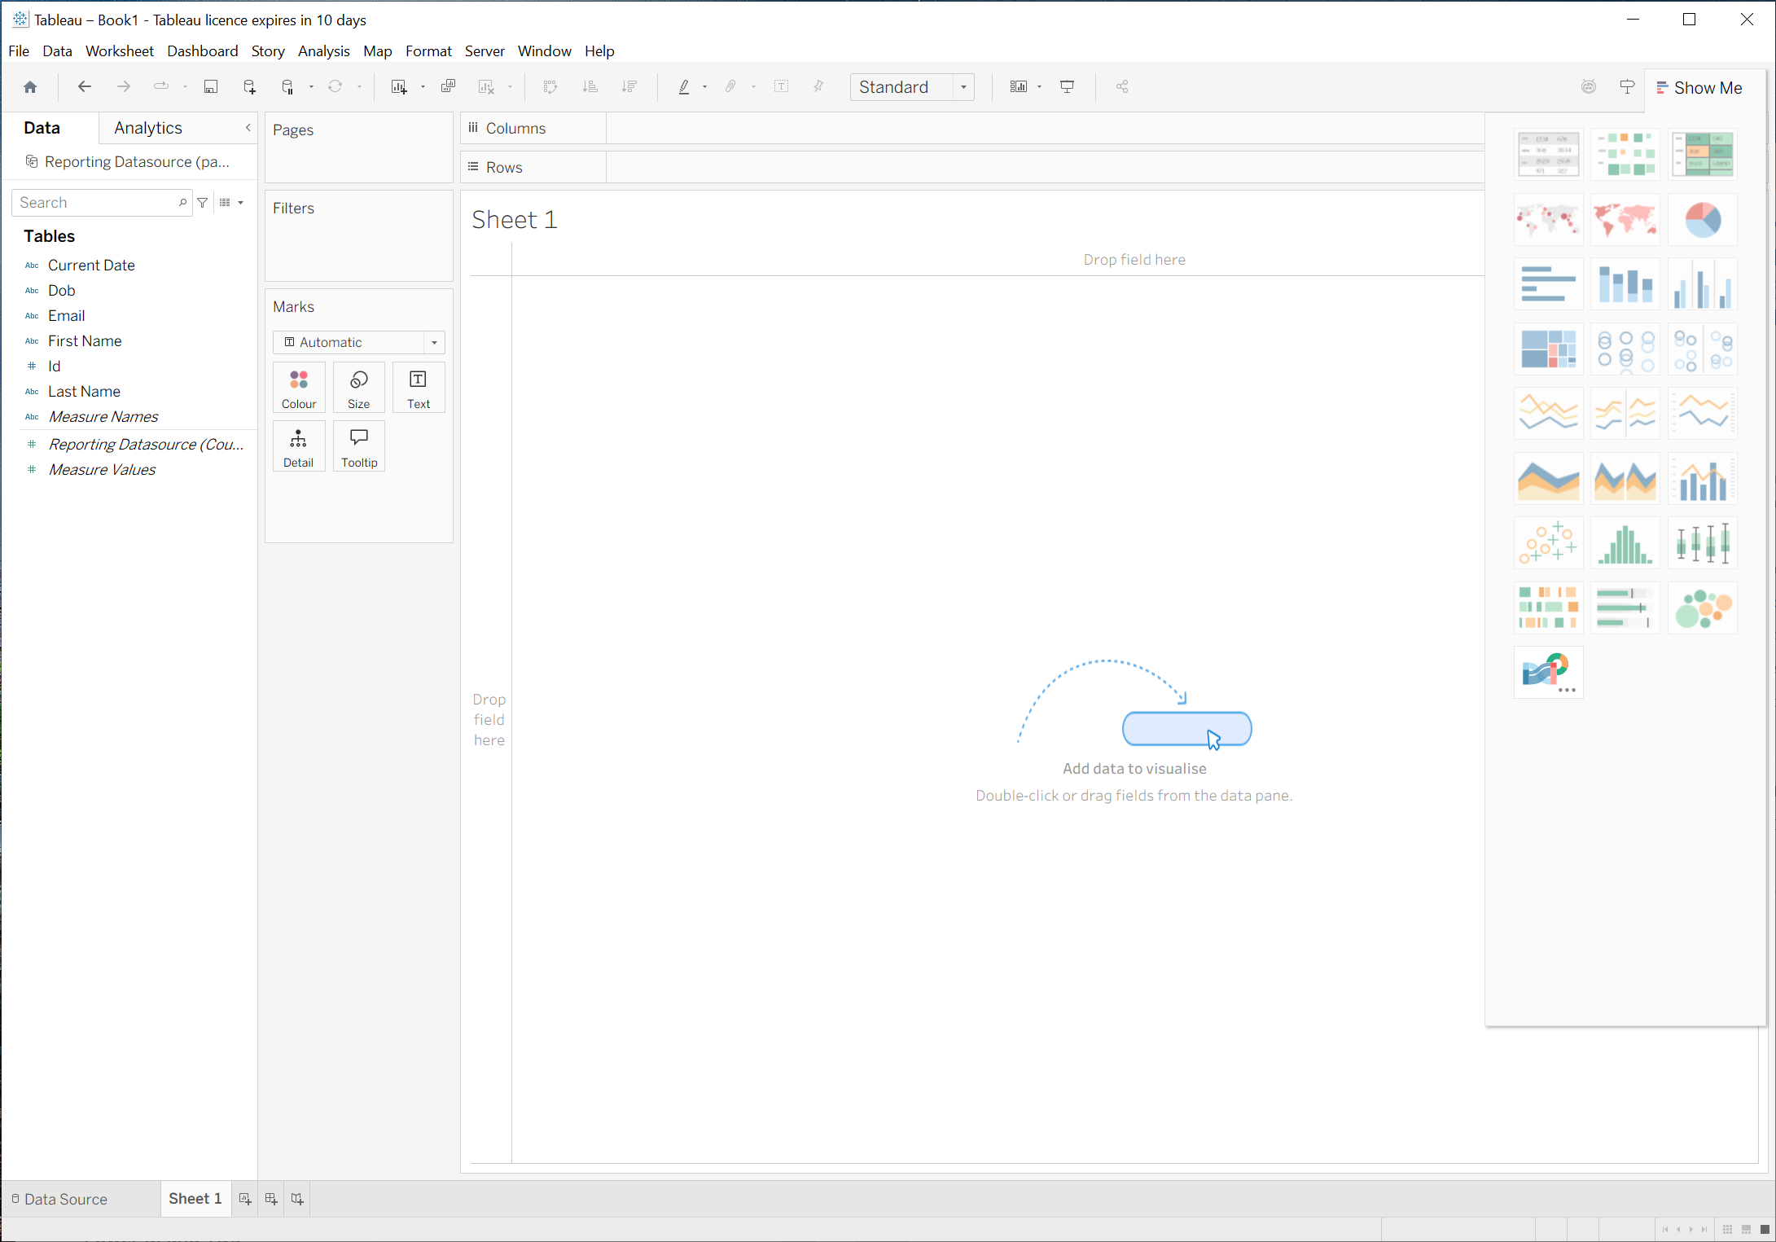Click the Colour button in Marks card
The image size is (1776, 1242).
click(x=299, y=388)
